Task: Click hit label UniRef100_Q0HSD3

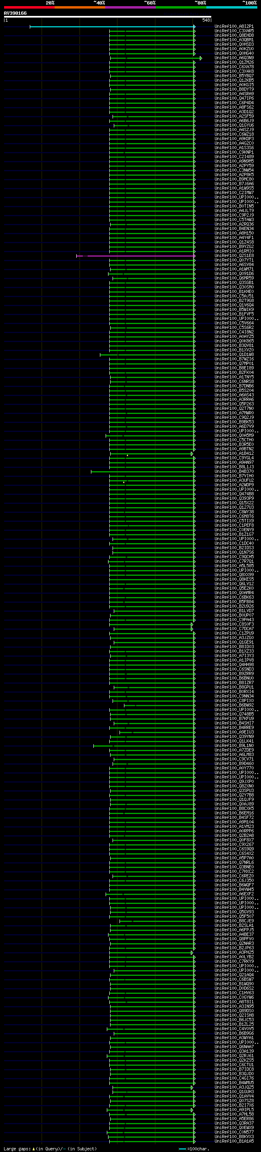Action: 234,44
